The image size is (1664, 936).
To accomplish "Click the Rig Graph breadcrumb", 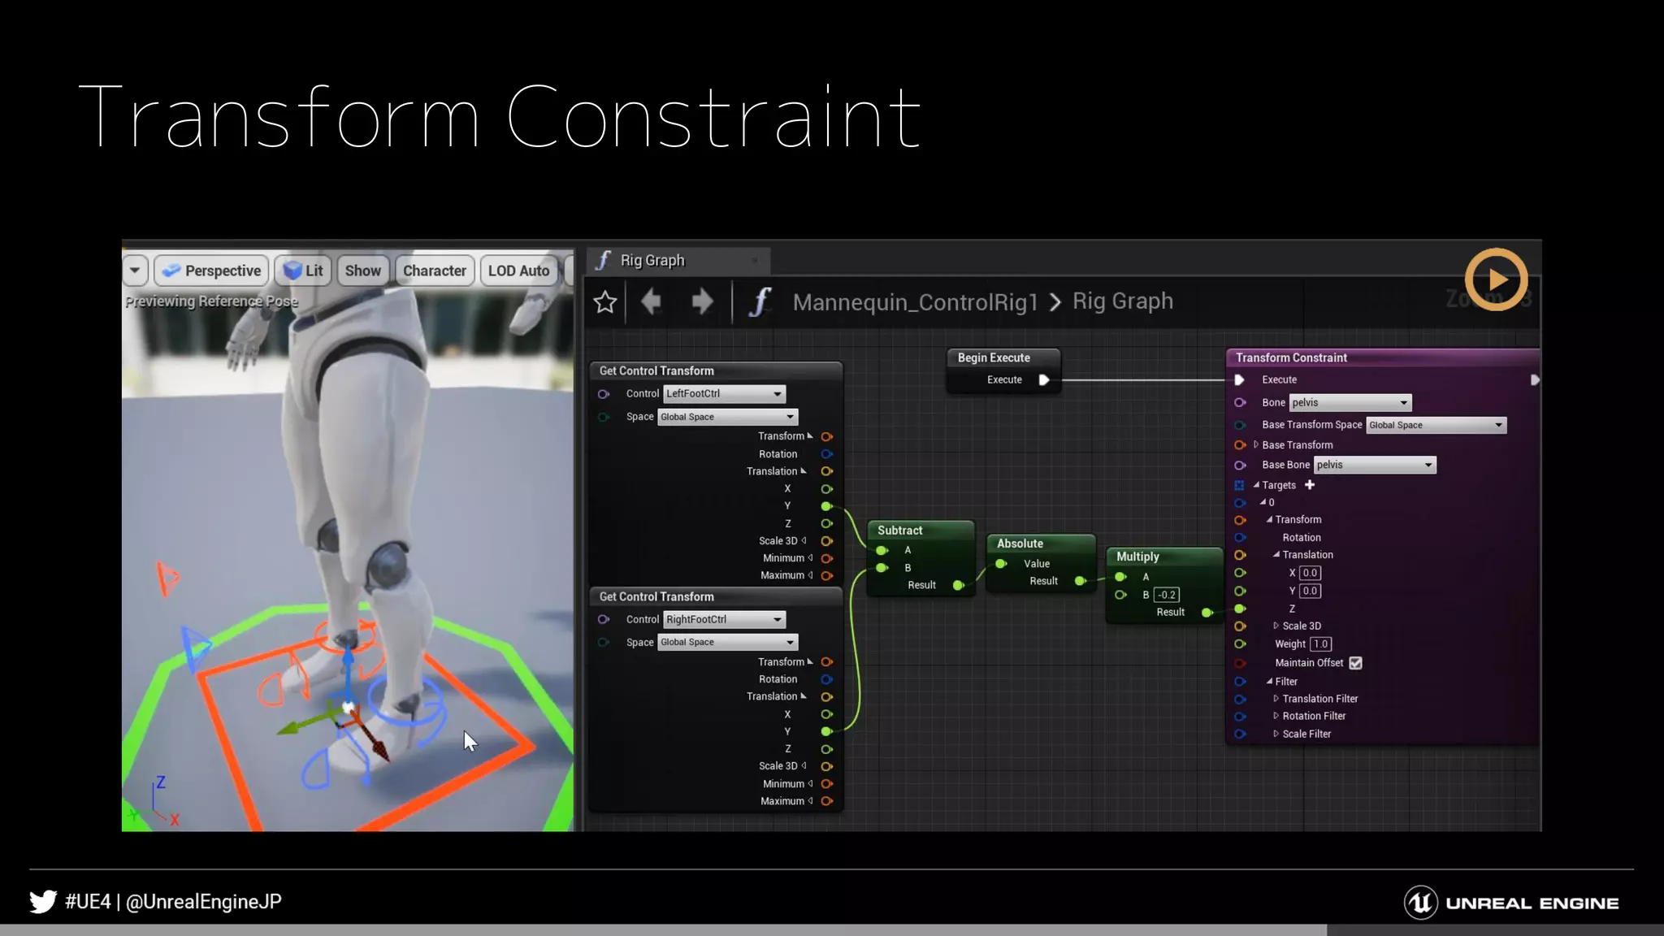I will coord(1123,301).
